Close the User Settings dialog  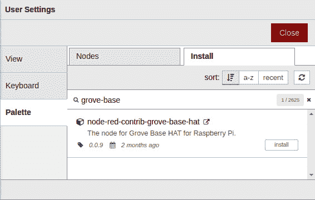click(289, 33)
